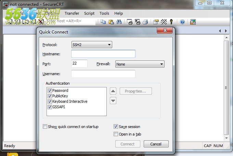Click the crossed tools Global Options icon
The height and width of the screenshot is (156, 233).
point(164,22)
